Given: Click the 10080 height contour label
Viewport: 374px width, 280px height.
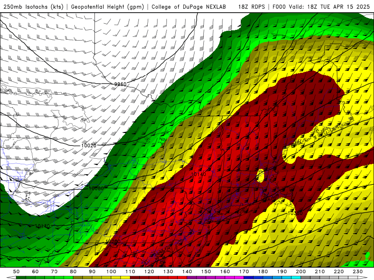Looking at the screenshot, I should tap(96, 189).
